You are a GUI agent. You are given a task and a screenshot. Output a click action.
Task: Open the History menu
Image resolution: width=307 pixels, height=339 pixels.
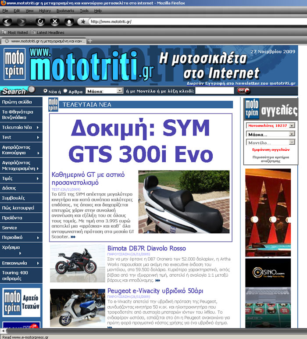click(45, 11)
